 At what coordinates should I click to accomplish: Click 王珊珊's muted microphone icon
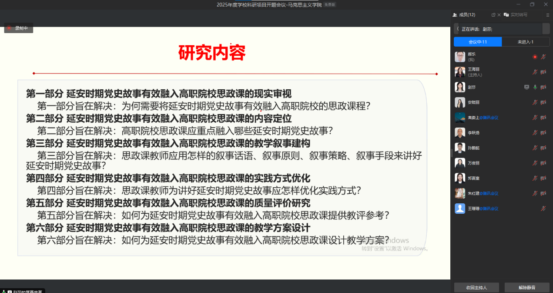tap(543, 209)
